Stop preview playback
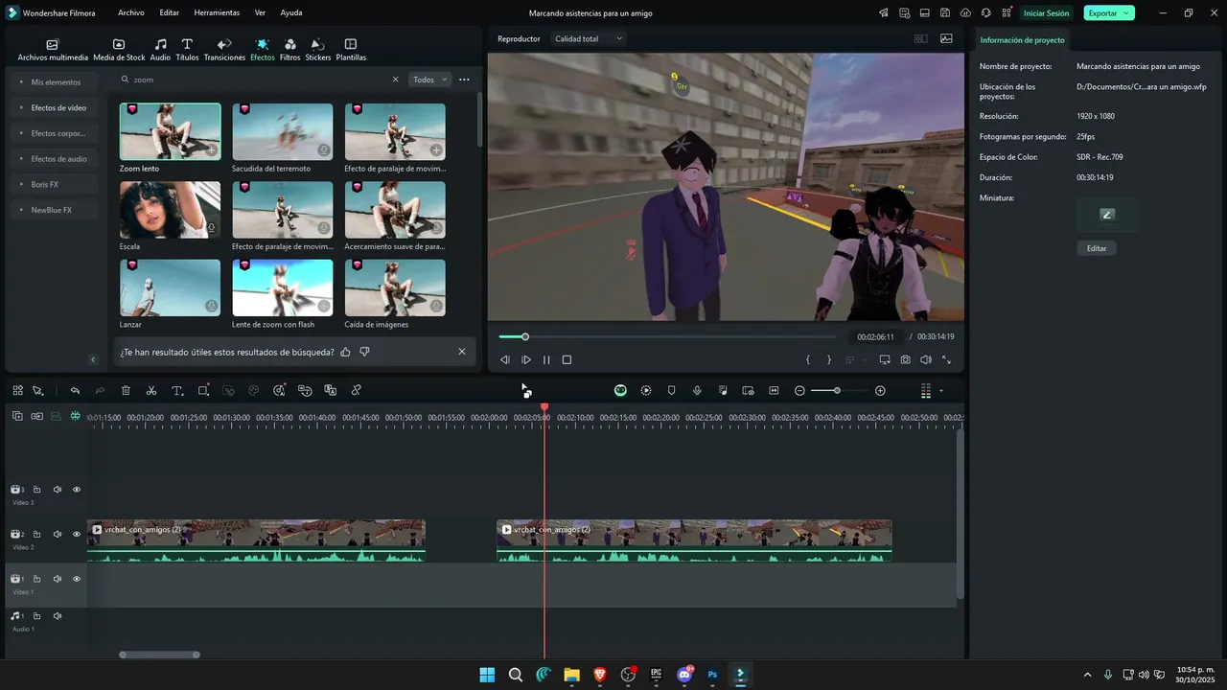Screen dimensions: 1227x690 pyautogui.click(x=567, y=360)
